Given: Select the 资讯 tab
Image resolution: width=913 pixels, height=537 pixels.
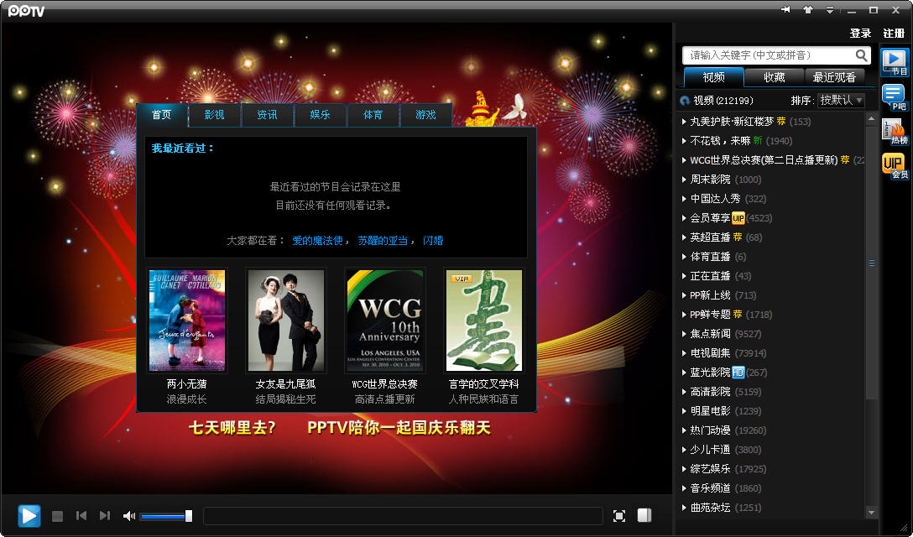Looking at the screenshot, I should coord(267,115).
